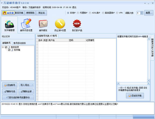Uncheck the 发件箱 tree checkbox

(x=9, y=50)
